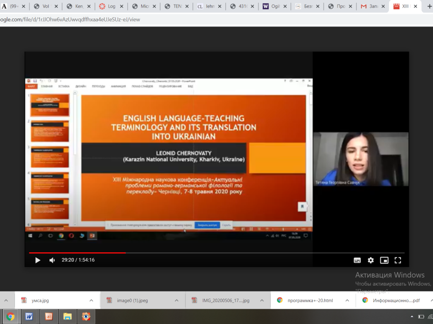Open Word from the Windows taskbar

29,317
